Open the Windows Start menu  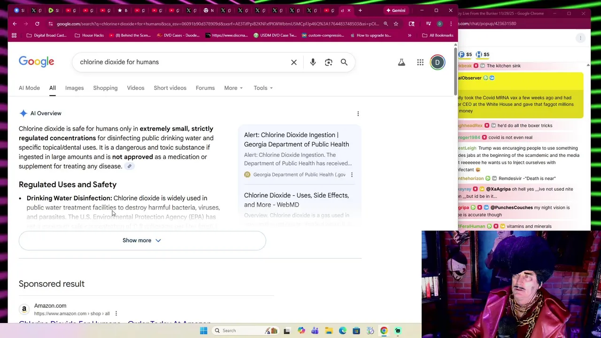[x=203, y=330]
